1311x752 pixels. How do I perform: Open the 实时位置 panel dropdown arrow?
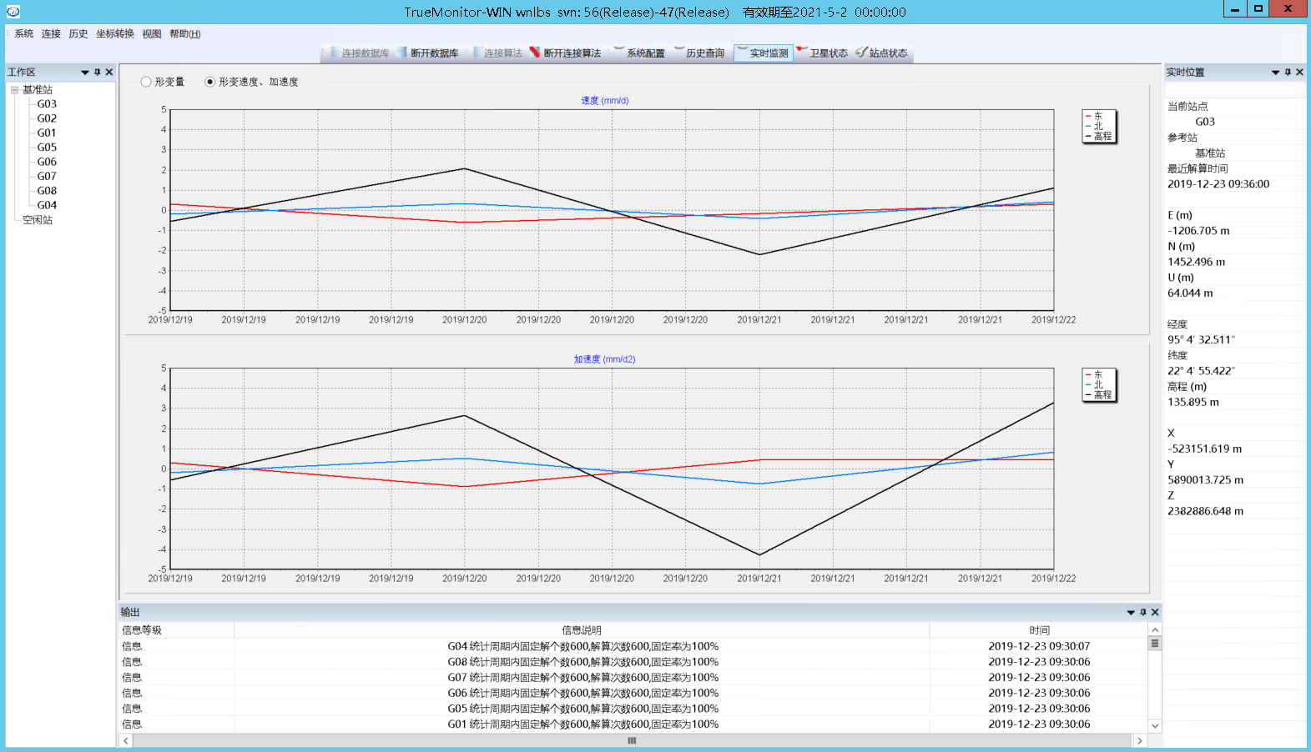point(1275,73)
